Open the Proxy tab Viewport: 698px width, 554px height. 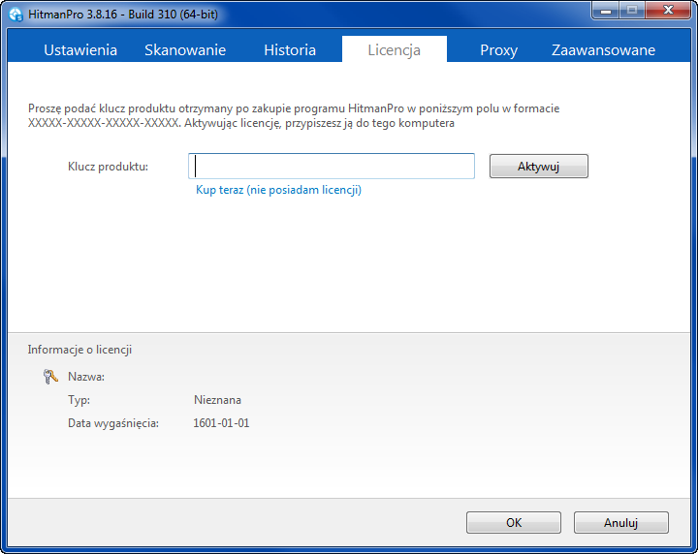coord(498,50)
